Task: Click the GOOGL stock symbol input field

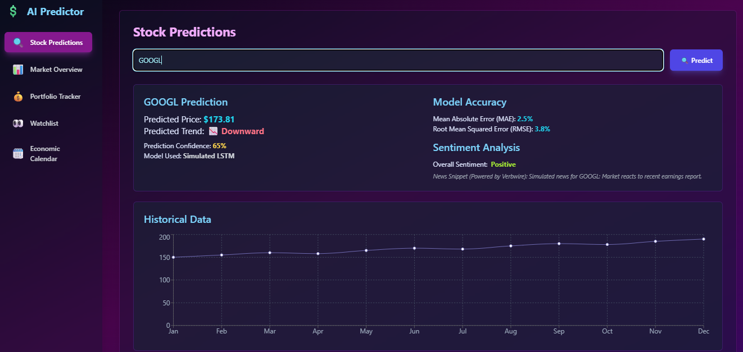Action: pyautogui.click(x=393, y=60)
